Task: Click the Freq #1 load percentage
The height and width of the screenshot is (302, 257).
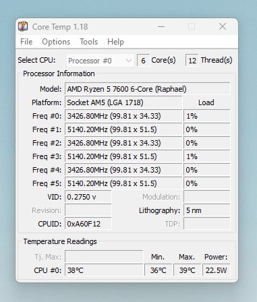Action: (x=207, y=129)
